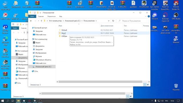
Task: Select the Общие folder
Action: click(x=64, y=36)
